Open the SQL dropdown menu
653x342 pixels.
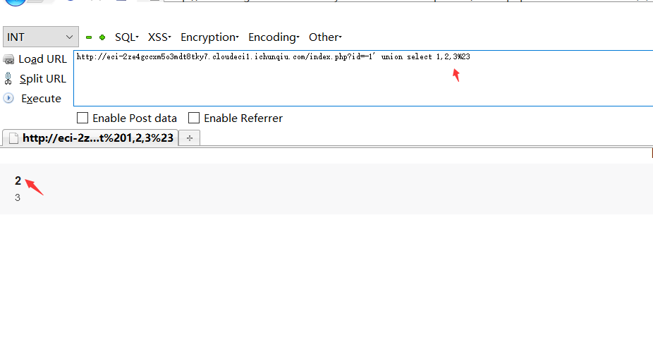127,37
